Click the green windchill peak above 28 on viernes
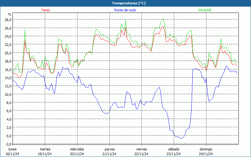Screen dimensions: 251x157 163,19
